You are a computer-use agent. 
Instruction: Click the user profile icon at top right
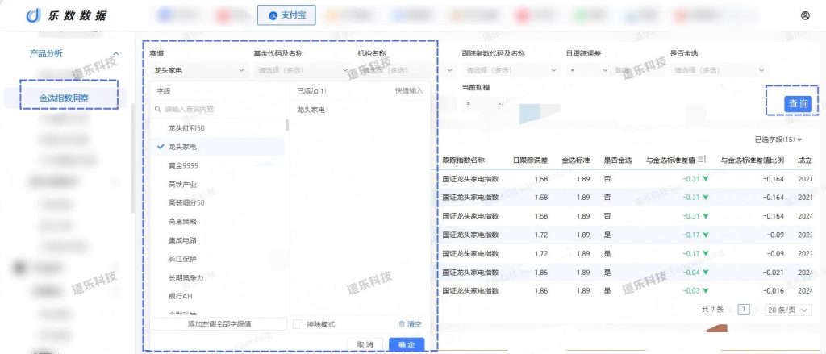805,15
